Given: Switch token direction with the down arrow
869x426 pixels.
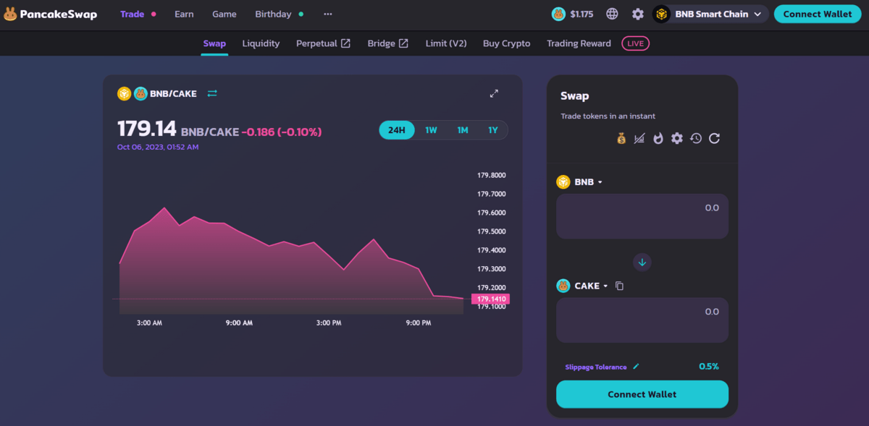Looking at the screenshot, I should pos(642,262).
